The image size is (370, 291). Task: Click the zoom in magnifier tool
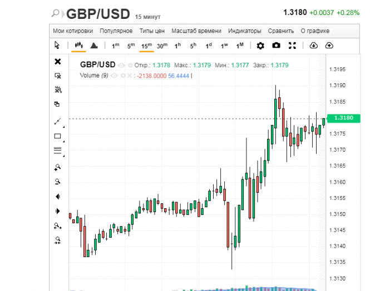coord(57,167)
